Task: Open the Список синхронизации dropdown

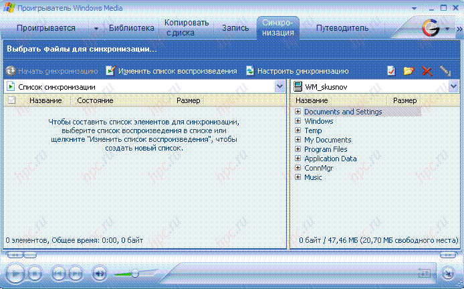Action: coord(279,87)
